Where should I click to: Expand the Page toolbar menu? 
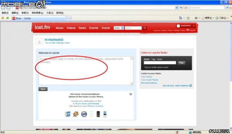208,18
